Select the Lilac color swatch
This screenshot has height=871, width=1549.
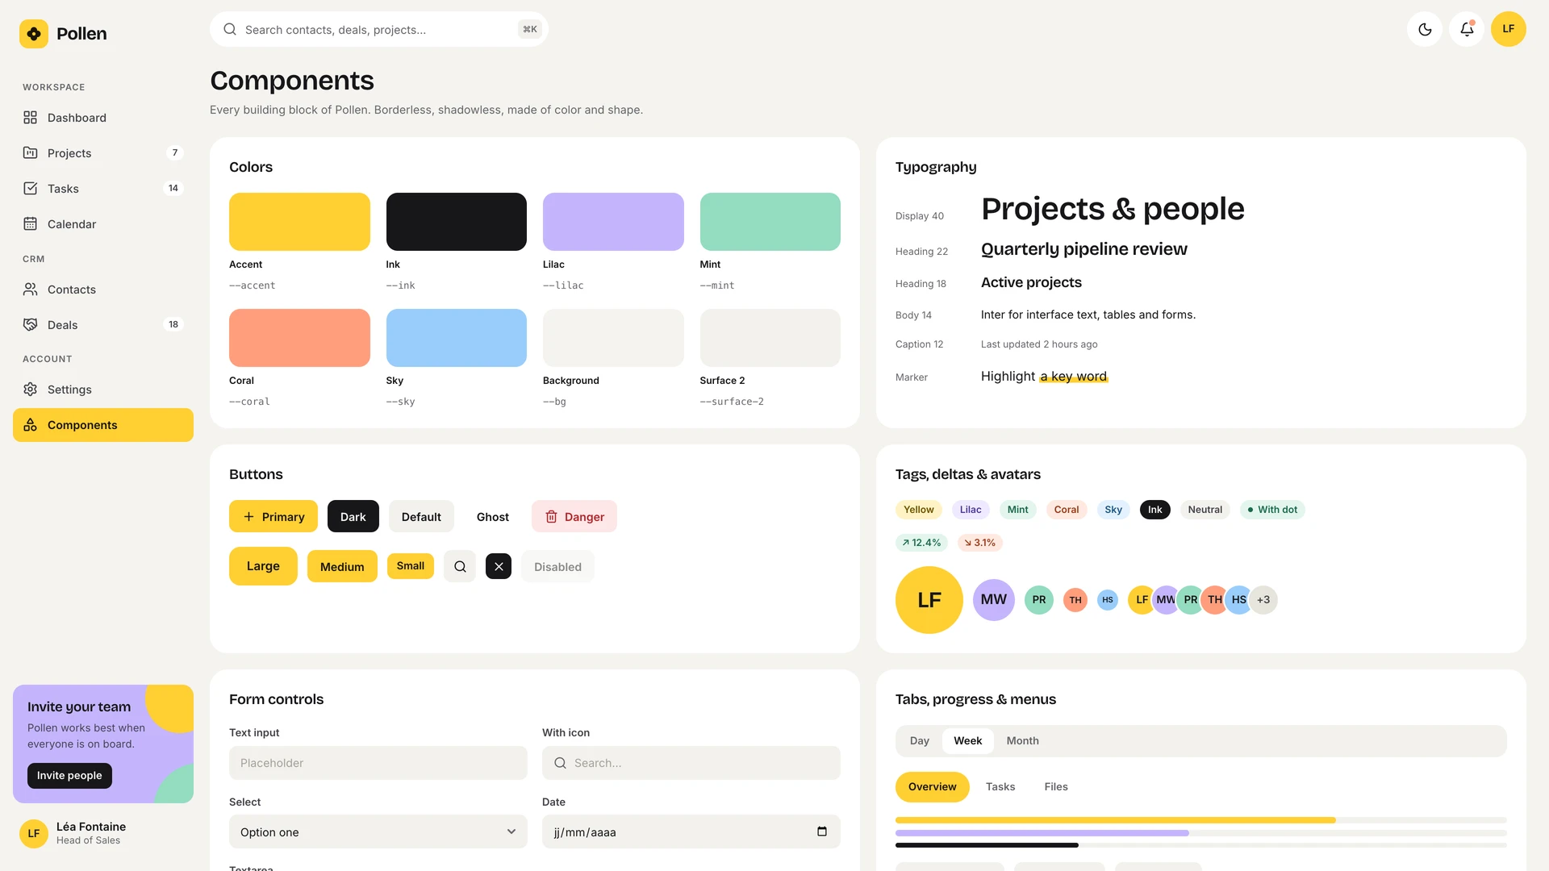pos(613,222)
